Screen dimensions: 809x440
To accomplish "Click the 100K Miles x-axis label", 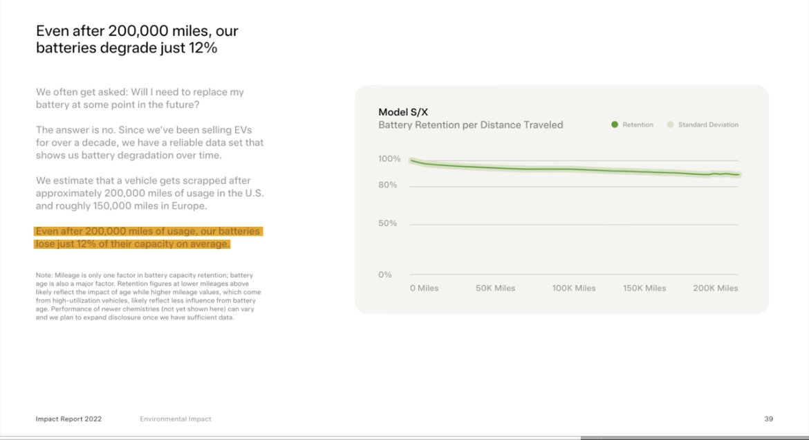I will coord(574,288).
